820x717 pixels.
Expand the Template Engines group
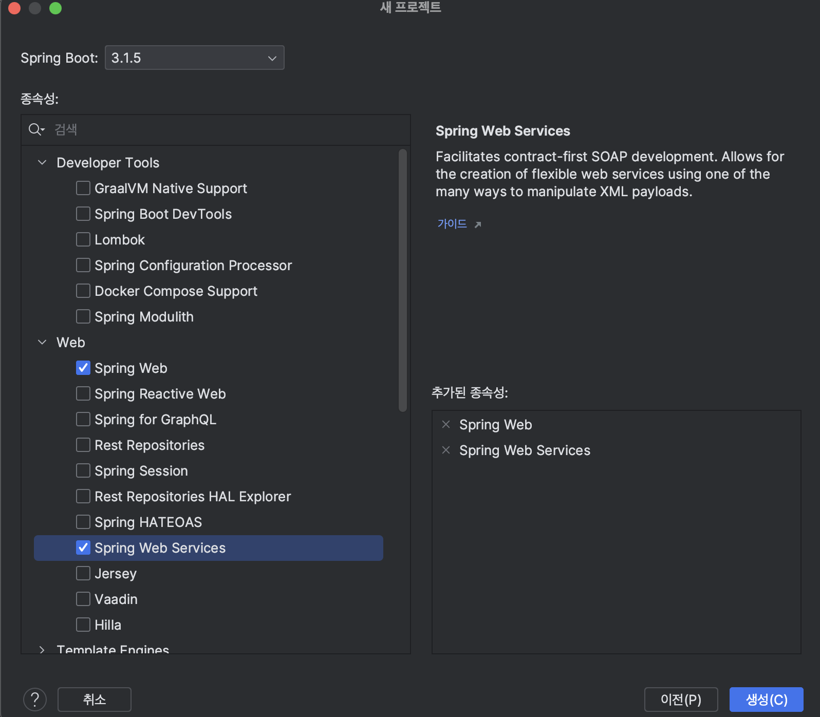tap(42, 649)
